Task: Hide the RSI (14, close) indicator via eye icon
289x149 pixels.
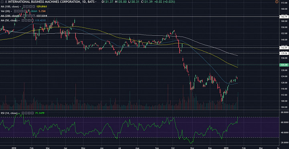Action: coord(23,113)
